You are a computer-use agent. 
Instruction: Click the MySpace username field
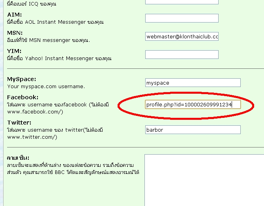point(193,83)
